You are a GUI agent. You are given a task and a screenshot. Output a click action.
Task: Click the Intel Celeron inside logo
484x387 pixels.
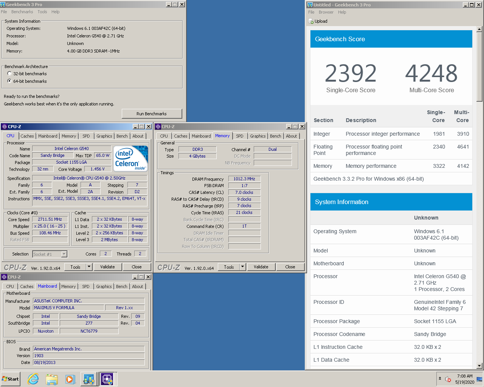coord(131,158)
